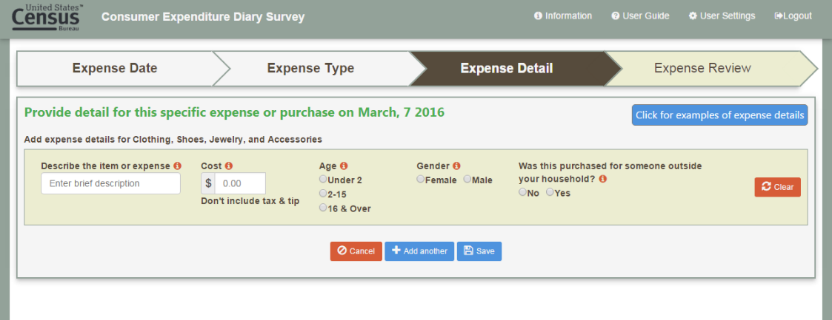Click the info icon next to Gender
Viewport: 832px width, 320px height.
456,166
